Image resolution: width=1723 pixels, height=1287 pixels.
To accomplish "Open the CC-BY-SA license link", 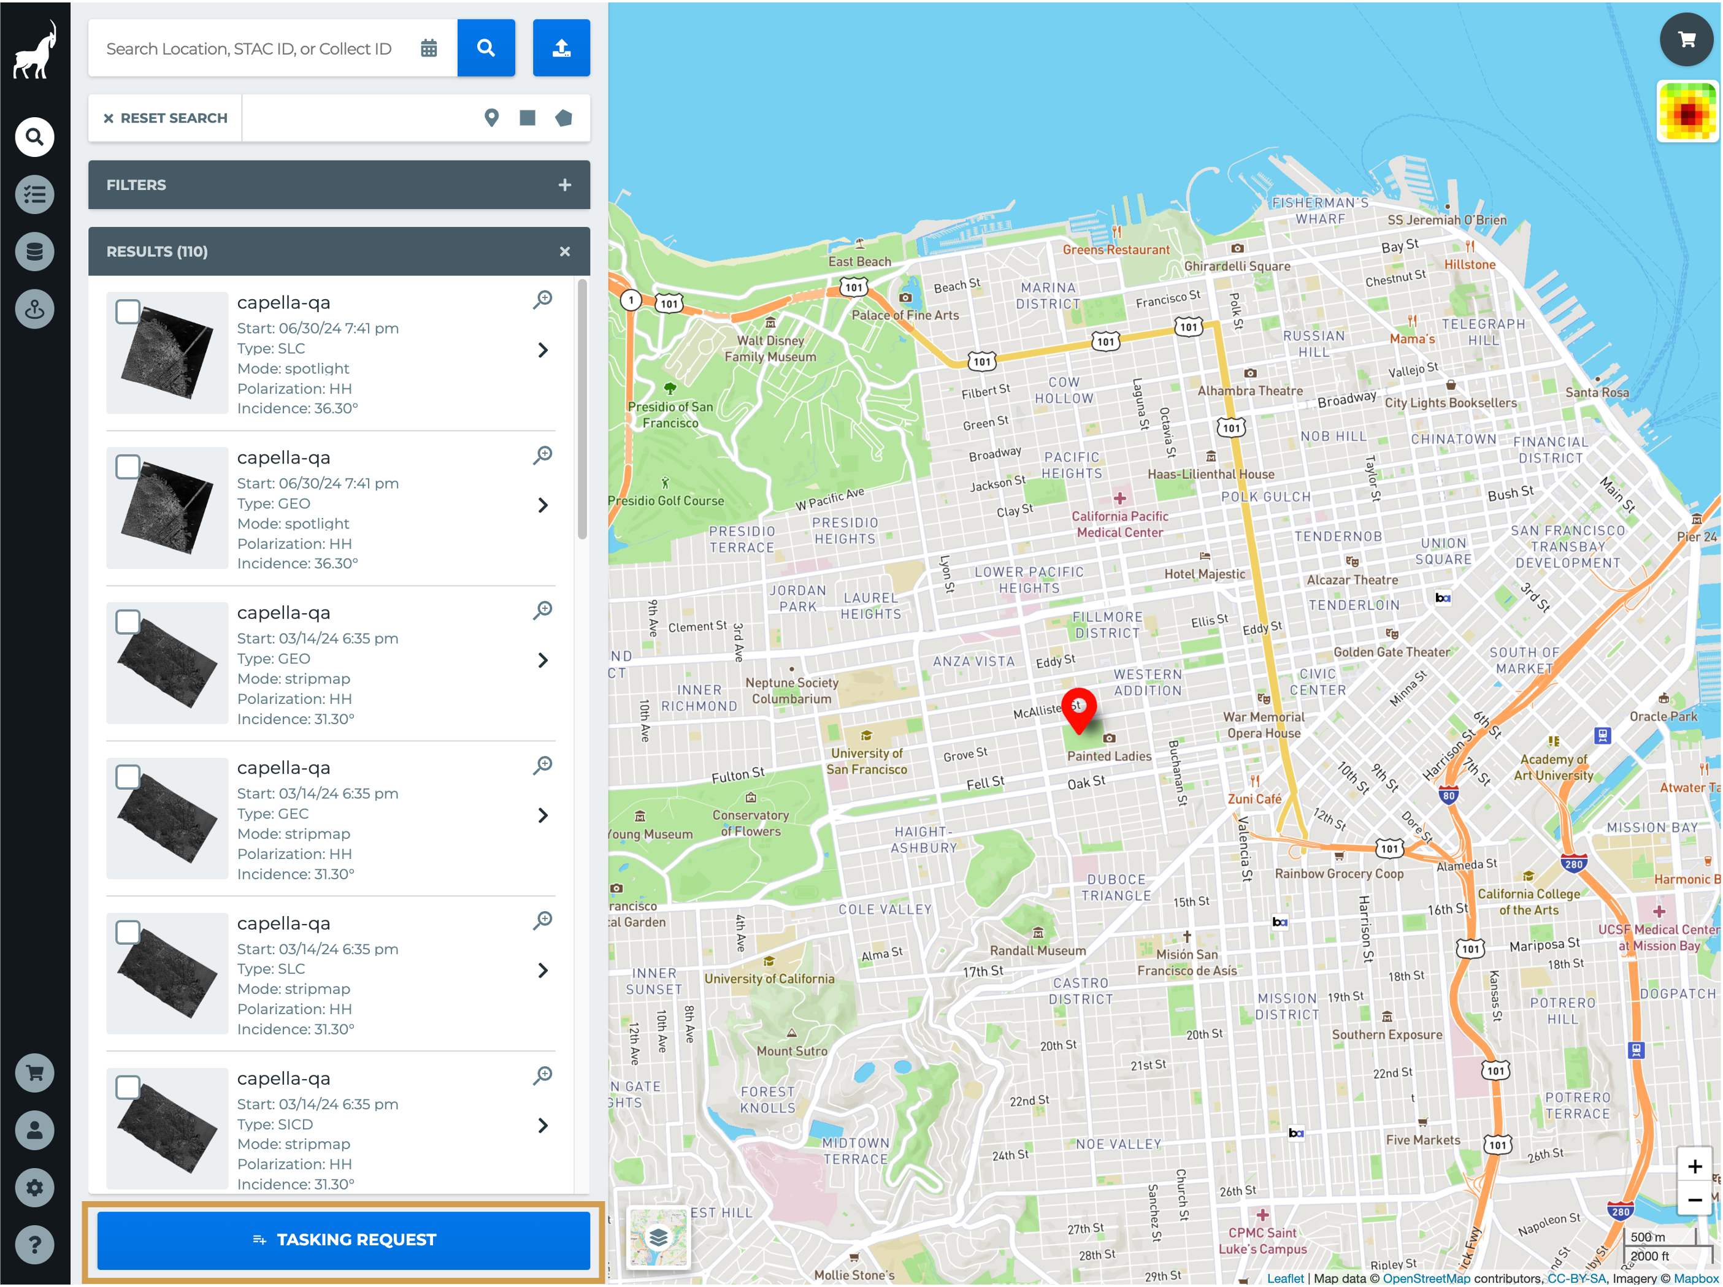I will coord(1576,1278).
